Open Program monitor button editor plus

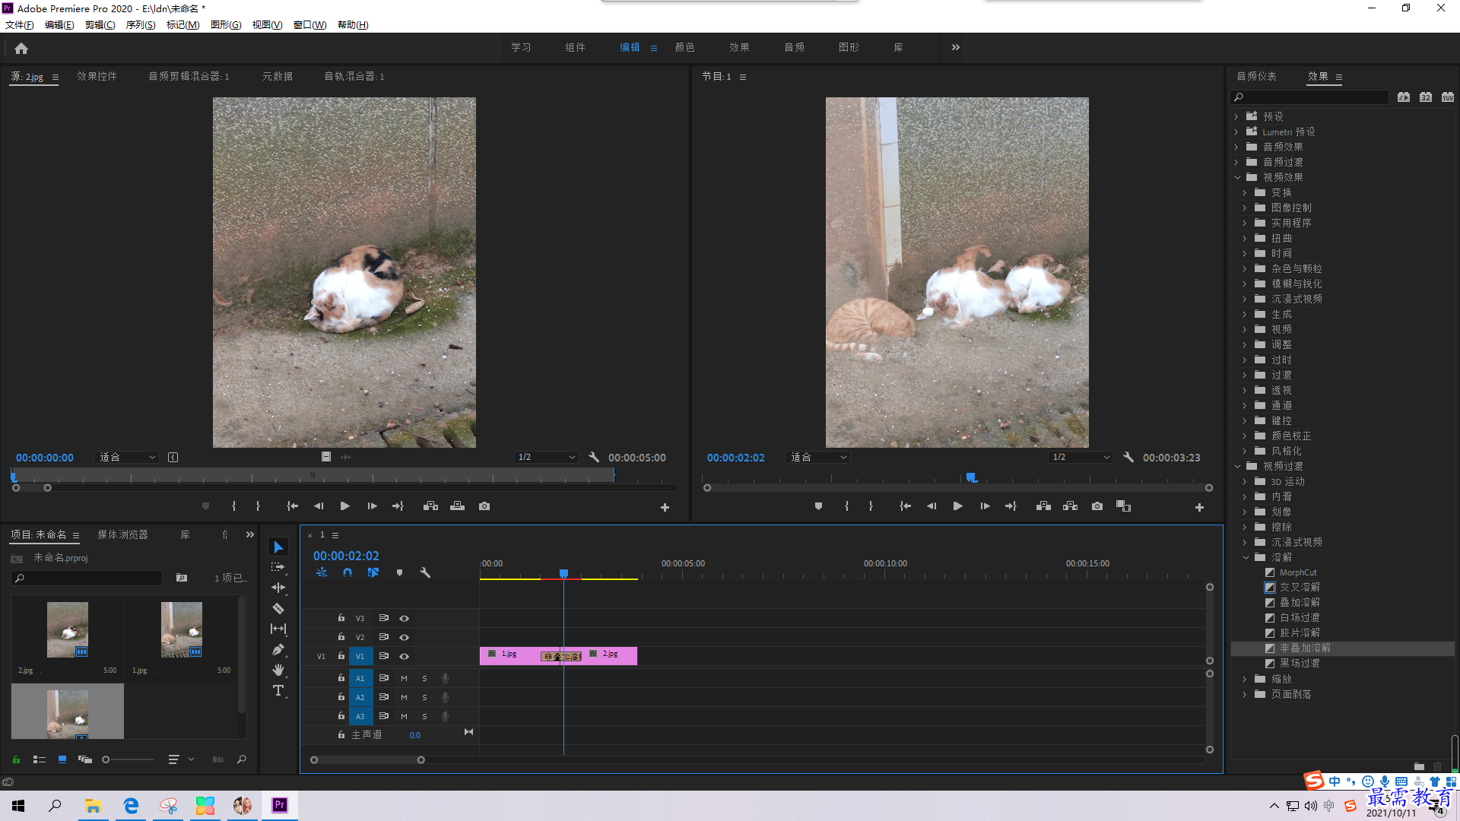coord(1199,508)
